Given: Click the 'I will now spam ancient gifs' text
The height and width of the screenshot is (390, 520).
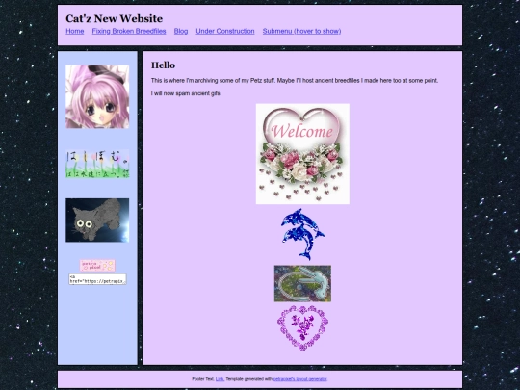Looking at the screenshot, I should pyautogui.click(x=186, y=93).
